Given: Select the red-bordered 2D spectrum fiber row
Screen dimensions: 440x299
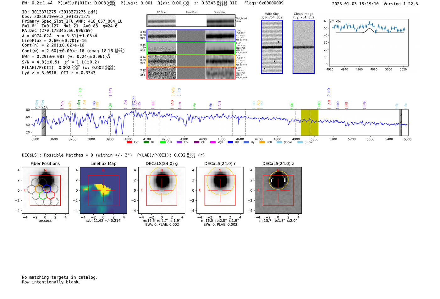Looking at the screenshot, I should (x=191, y=73).
